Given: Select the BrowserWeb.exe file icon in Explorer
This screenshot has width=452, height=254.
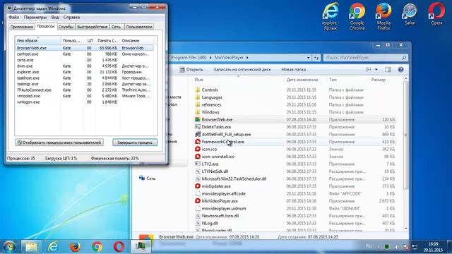Looking at the screenshot, I should click(x=198, y=119).
